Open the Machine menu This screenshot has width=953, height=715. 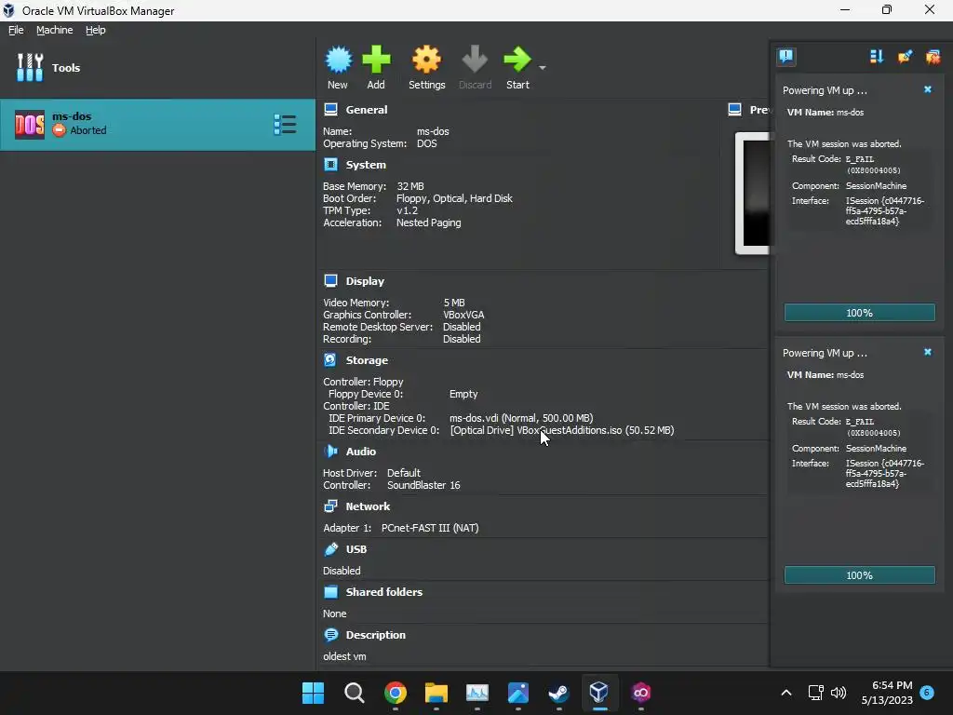[x=55, y=30]
